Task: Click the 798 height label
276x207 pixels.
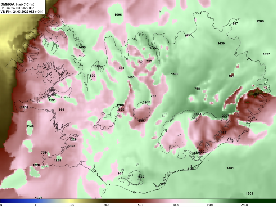Action: click(x=44, y=153)
